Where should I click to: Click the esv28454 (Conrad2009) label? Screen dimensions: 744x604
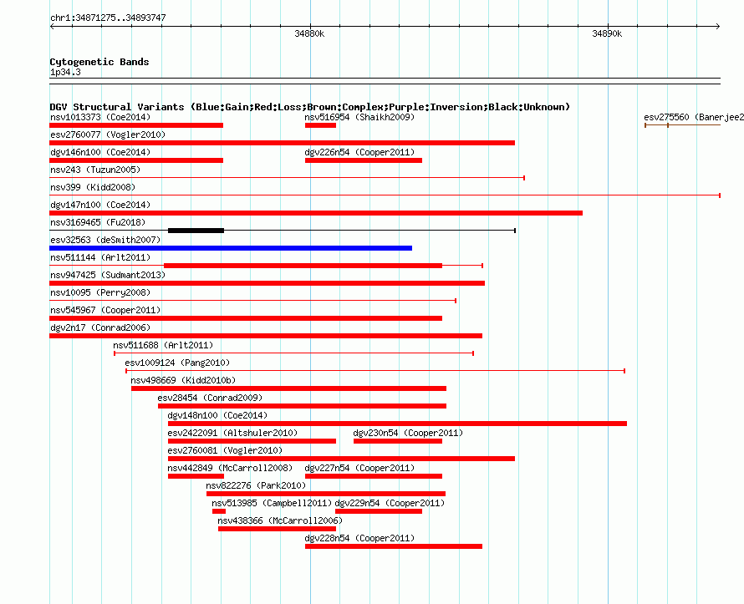click(x=210, y=398)
